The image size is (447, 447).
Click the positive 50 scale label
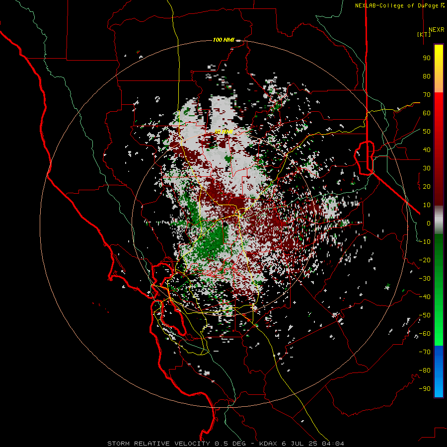[x=427, y=132]
